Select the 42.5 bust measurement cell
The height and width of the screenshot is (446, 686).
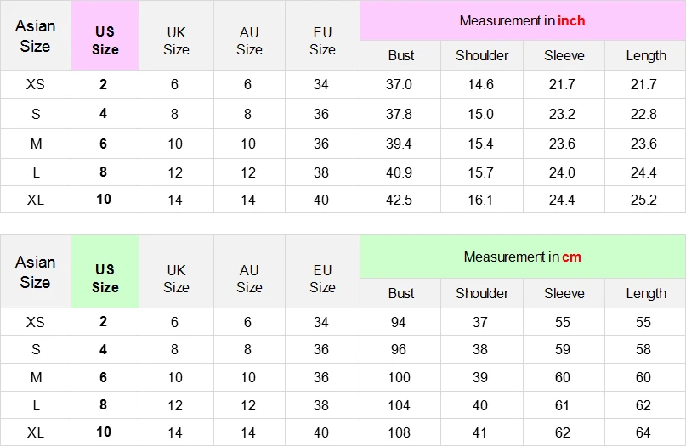(400, 200)
